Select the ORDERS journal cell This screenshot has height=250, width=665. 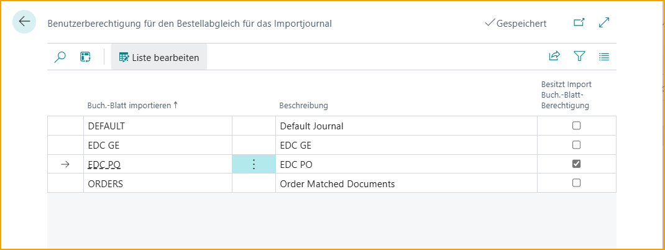pos(106,183)
